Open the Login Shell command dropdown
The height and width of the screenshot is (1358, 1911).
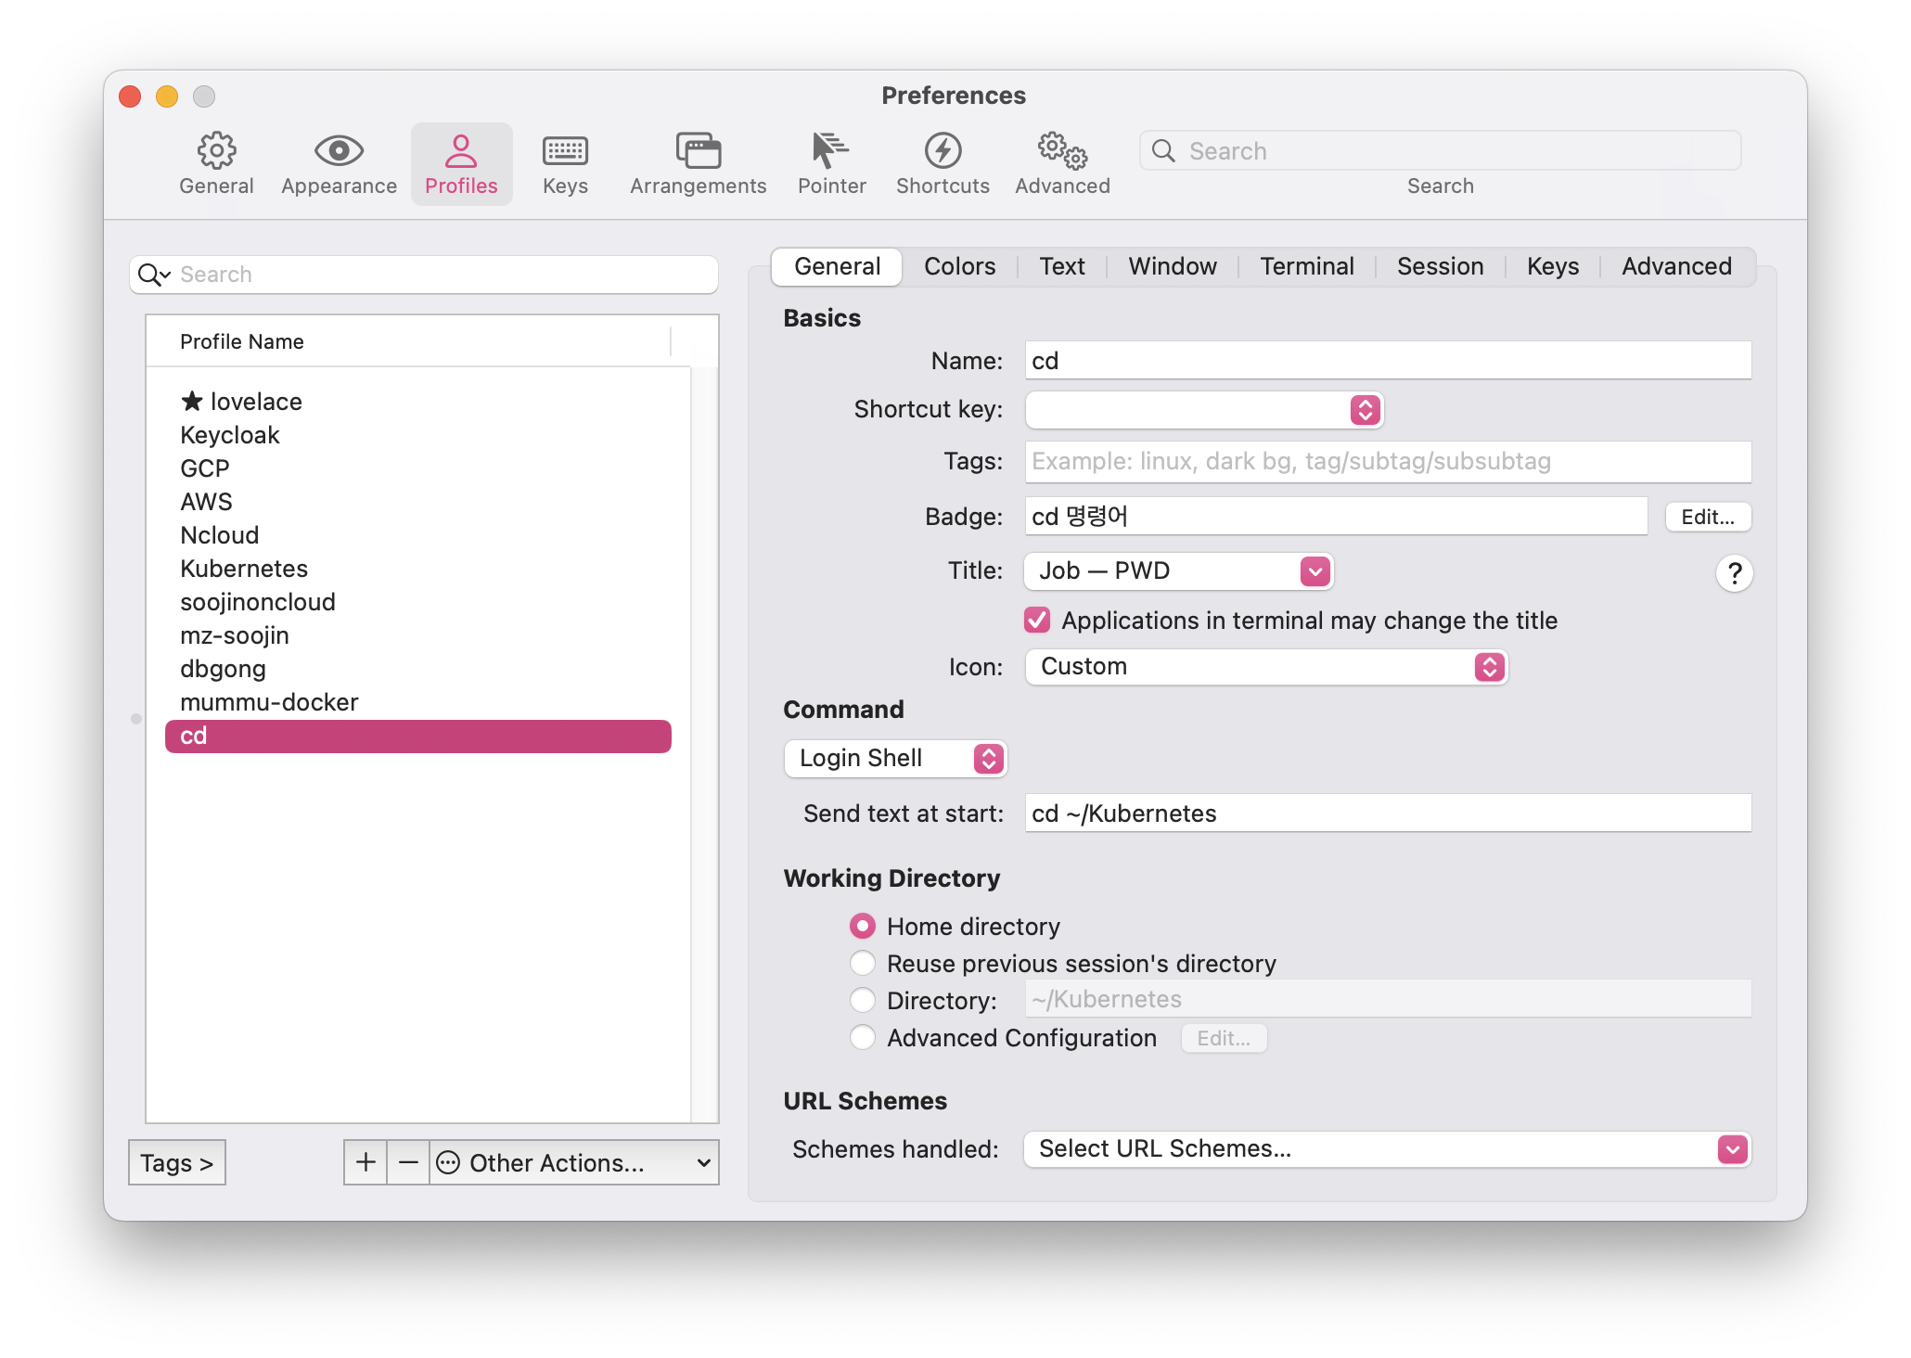point(895,759)
